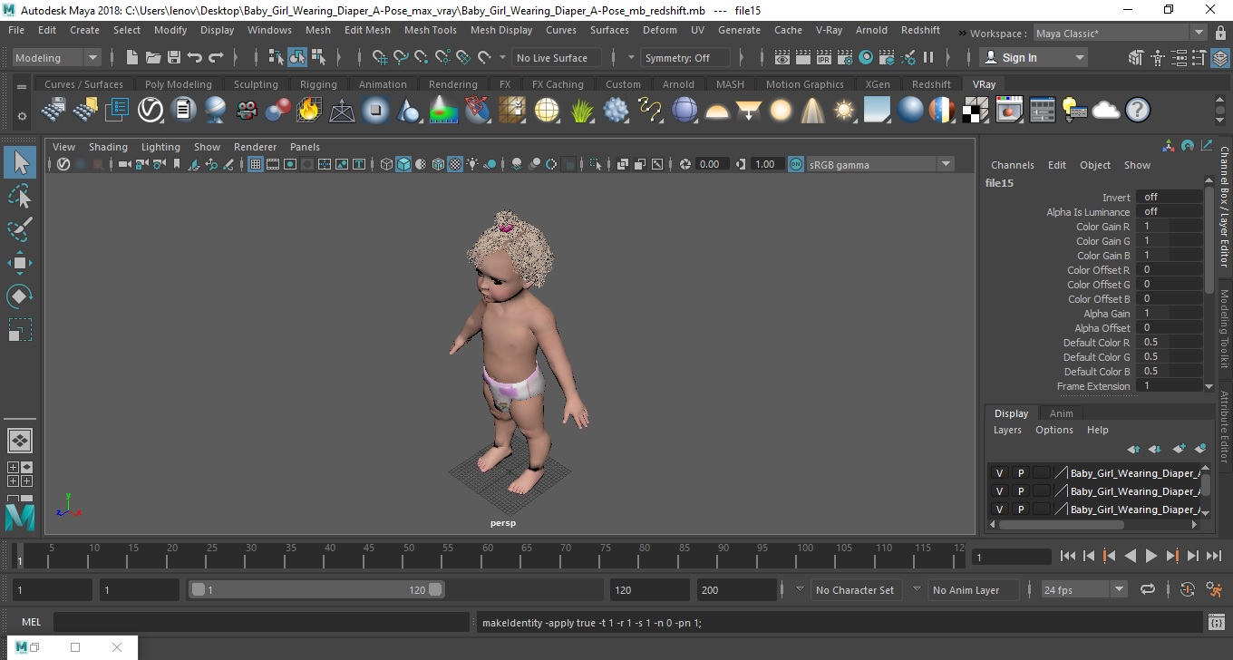Open the V-Ray frame buffer window icon
Screen dimensions: 1233x660
pos(1009,111)
